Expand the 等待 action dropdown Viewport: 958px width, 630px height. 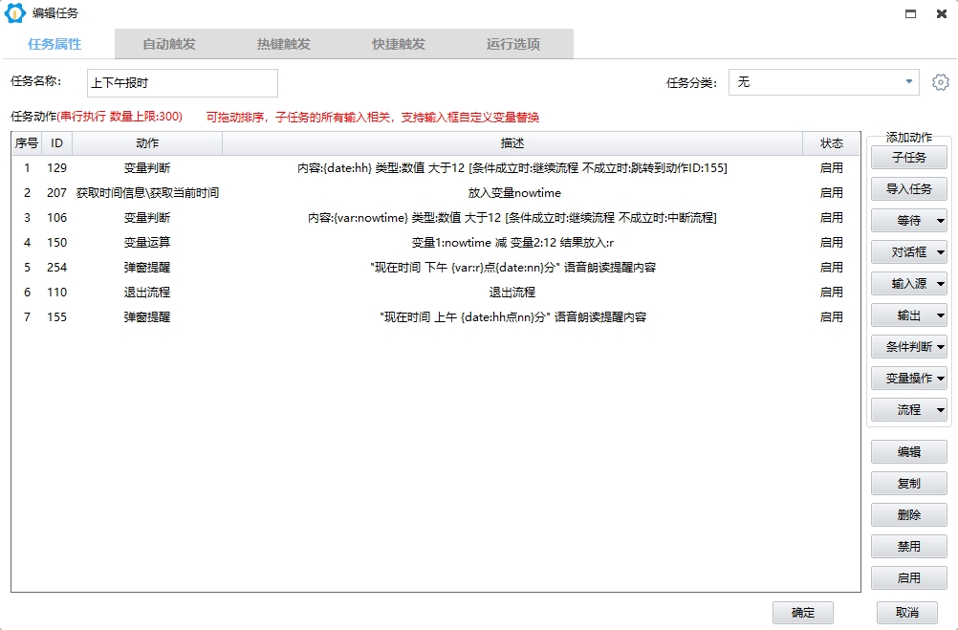click(907, 220)
